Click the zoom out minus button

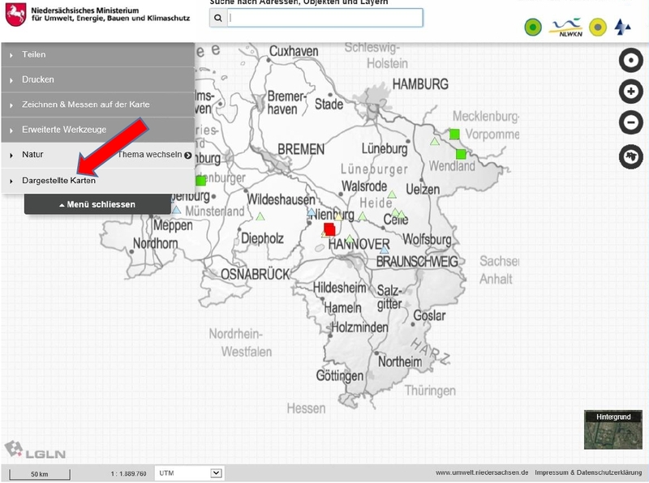pos(630,123)
